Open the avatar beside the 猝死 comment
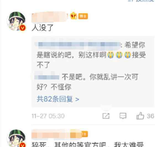 [x=17, y=138]
